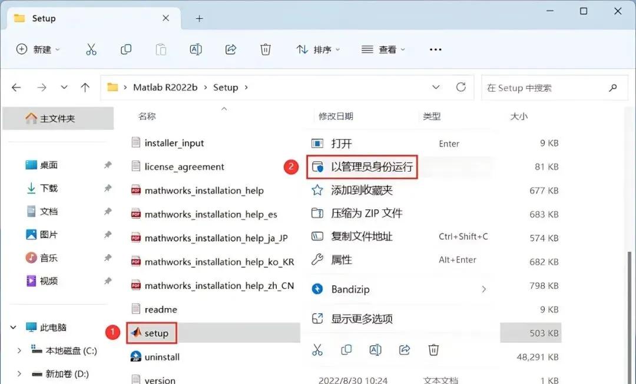Click the Delete trash icon in the toolbar
Screen dimensions: 636x384
[265, 49]
